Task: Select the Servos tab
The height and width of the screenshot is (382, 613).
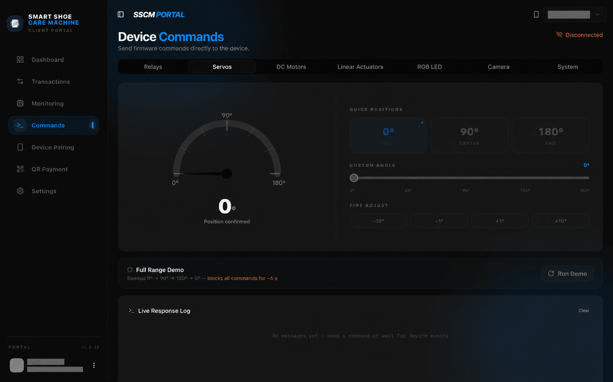Action: (222, 67)
